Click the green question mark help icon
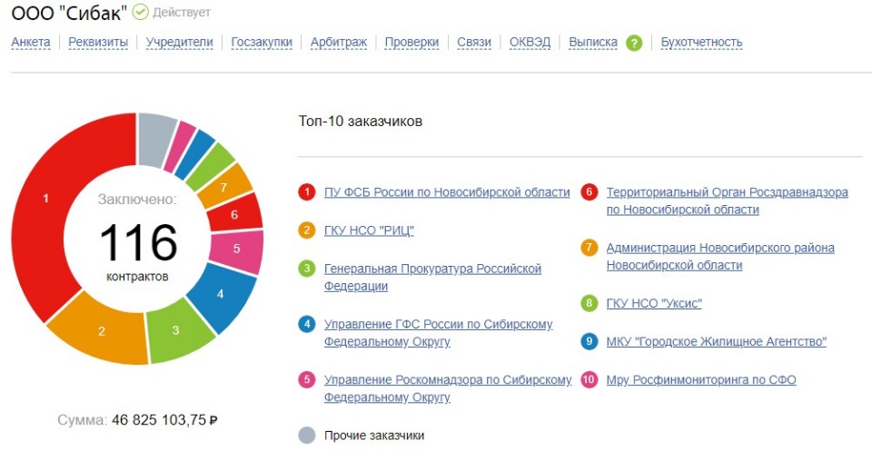The image size is (872, 470). point(634,43)
